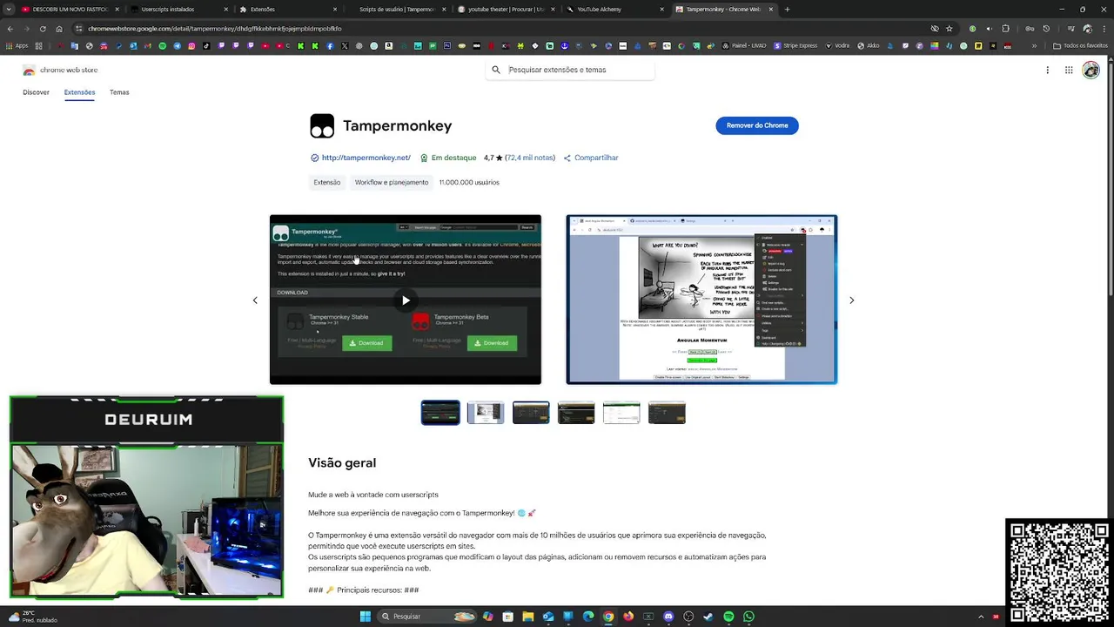The height and width of the screenshot is (627, 1114).
Task: Select fifth thumbnail in screenshot carousel
Action: [x=621, y=412]
